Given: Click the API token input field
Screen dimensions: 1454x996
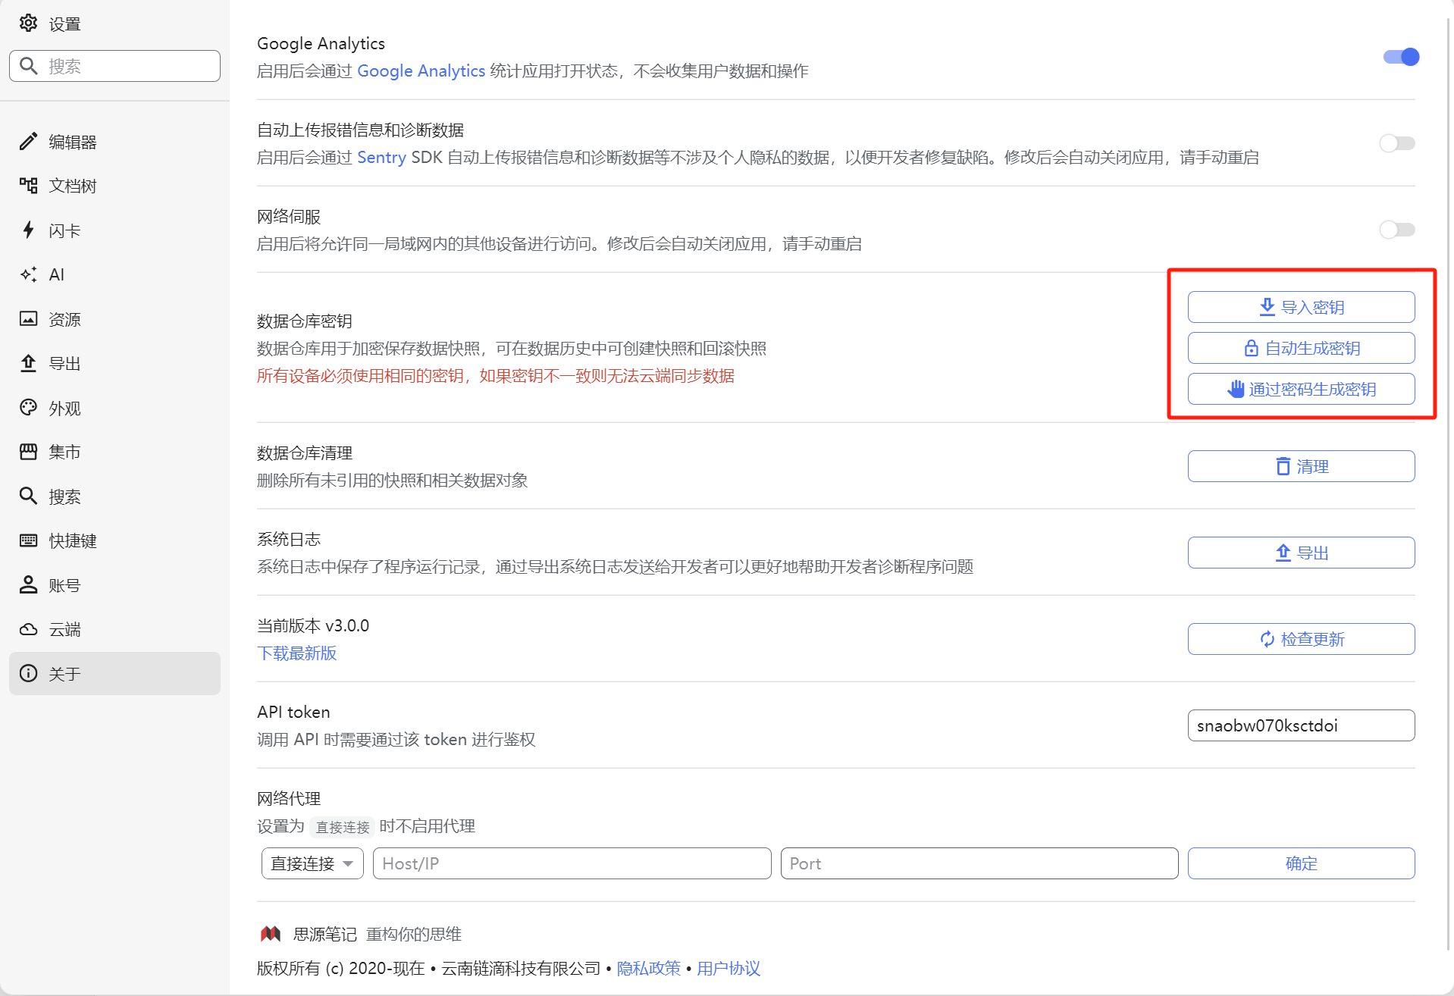Looking at the screenshot, I should [1301, 725].
